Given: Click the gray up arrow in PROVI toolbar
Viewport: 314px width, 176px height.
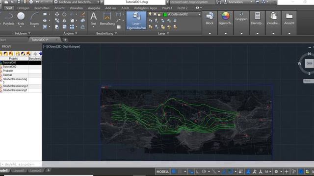Looking at the screenshot, I should click(35, 53).
